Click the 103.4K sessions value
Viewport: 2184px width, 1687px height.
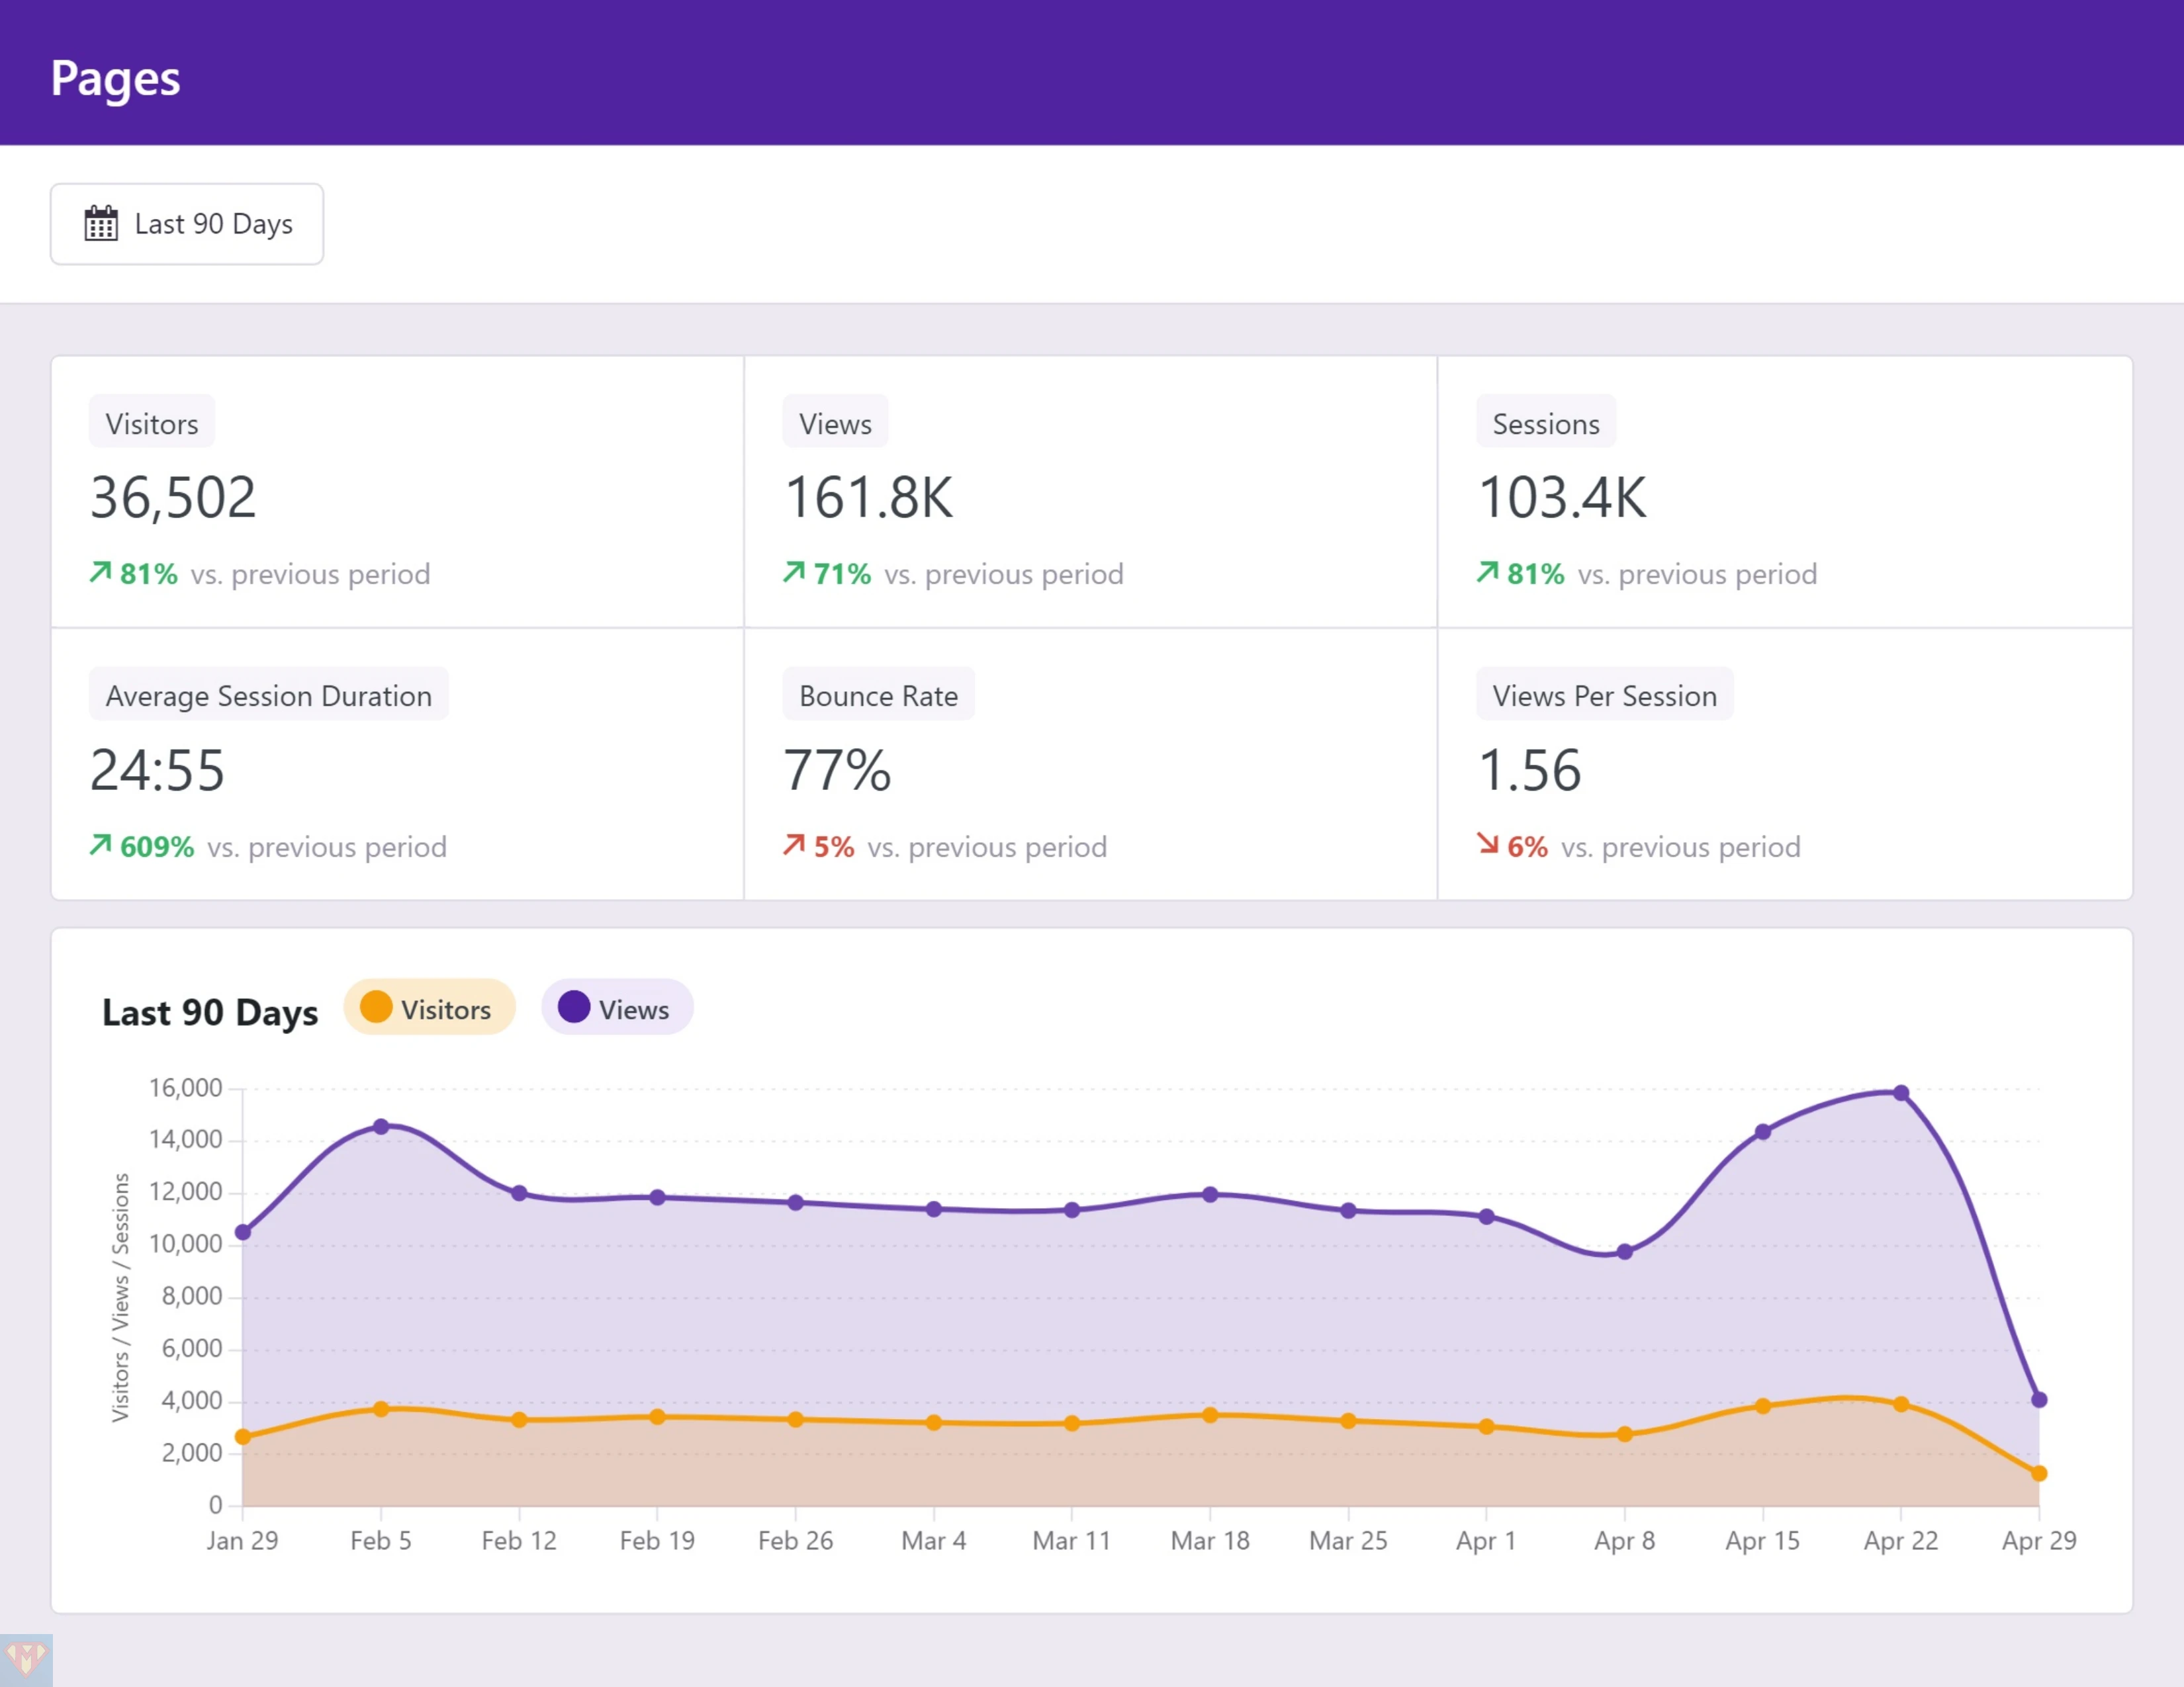(x=1562, y=497)
